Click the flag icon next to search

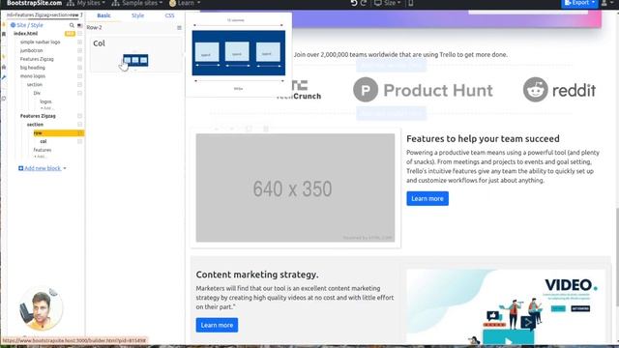tap(79, 25)
